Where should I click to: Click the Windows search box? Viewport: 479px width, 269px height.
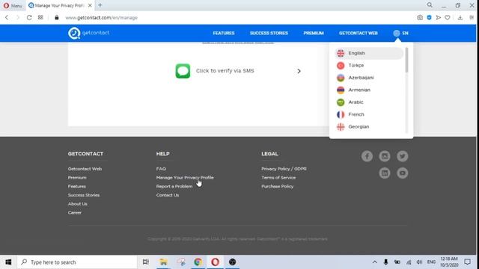[77, 262]
